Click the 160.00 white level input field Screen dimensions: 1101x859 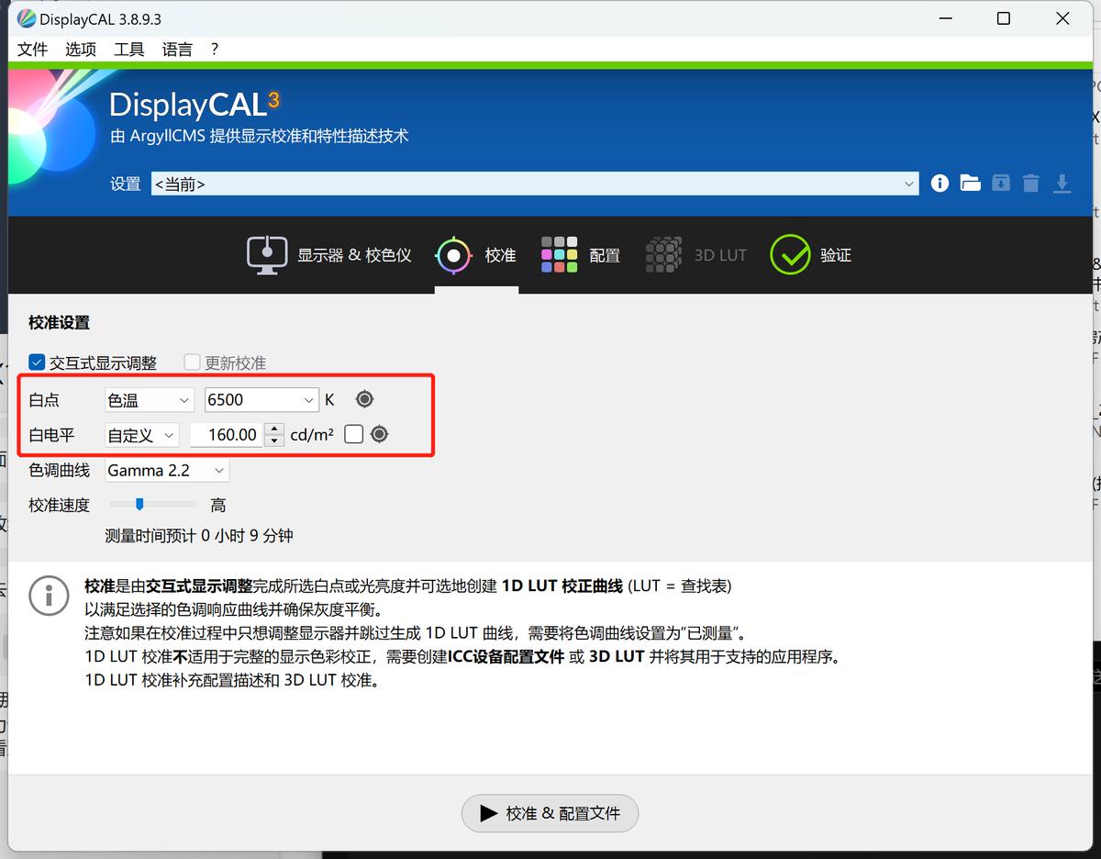[229, 433]
